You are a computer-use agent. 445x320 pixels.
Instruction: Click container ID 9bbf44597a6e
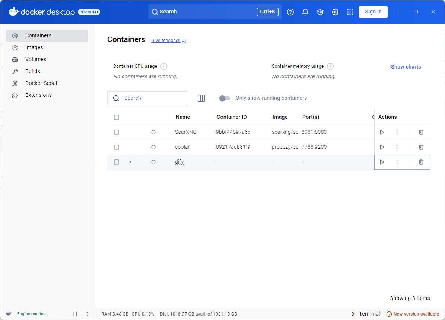pyautogui.click(x=233, y=132)
